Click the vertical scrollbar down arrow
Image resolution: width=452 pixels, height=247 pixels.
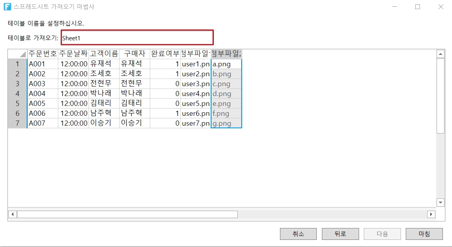click(441, 202)
